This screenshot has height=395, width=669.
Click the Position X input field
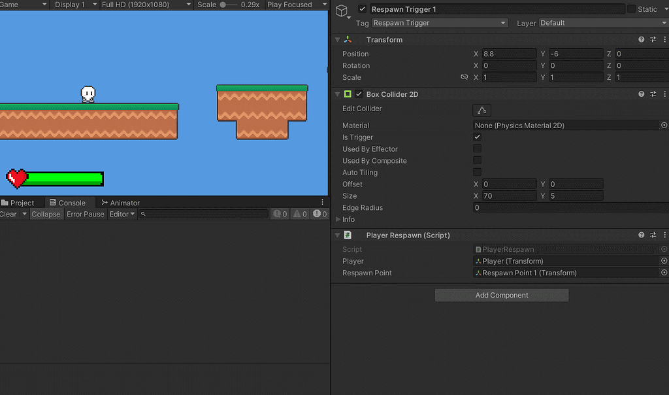coord(510,54)
